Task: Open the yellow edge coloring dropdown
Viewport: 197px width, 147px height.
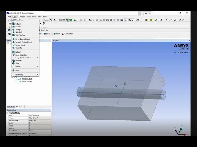Action: [151, 20]
